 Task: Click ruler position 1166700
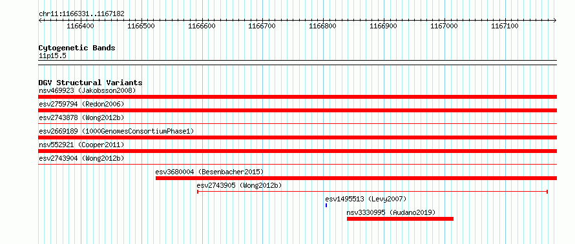tap(262, 26)
